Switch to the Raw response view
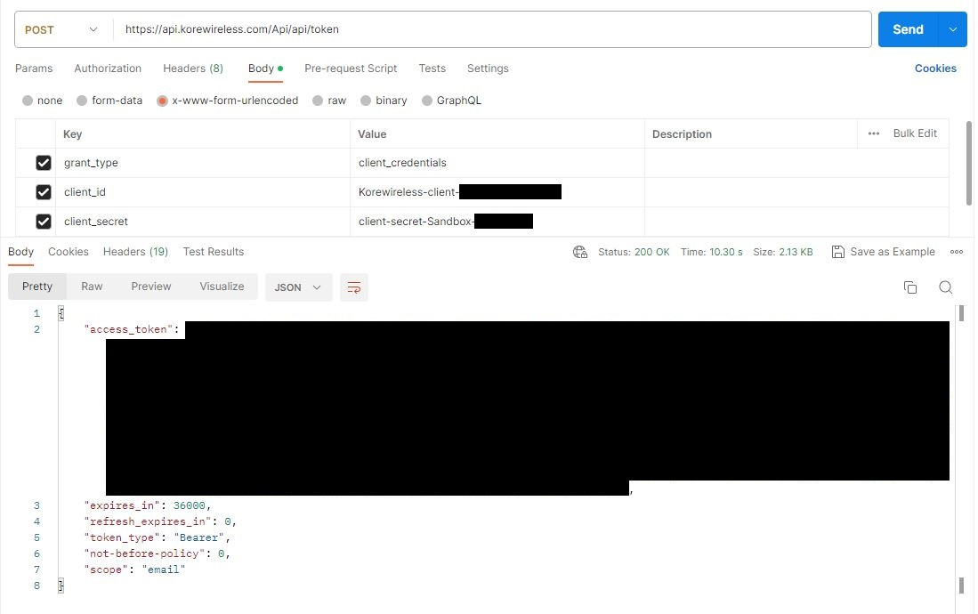978x614 pixels. coord(91,286)
